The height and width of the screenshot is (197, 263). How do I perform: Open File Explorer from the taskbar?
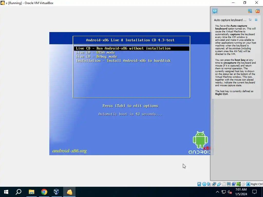(x=31, y=192)
